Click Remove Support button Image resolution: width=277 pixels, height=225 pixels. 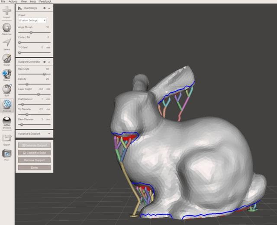[x=35, y=160]
